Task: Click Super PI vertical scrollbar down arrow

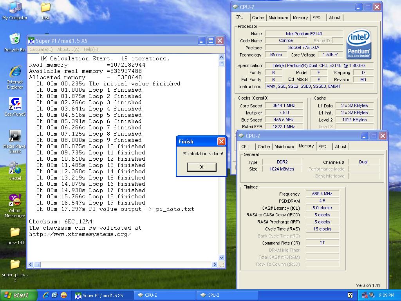Action: tap(222, 258)
